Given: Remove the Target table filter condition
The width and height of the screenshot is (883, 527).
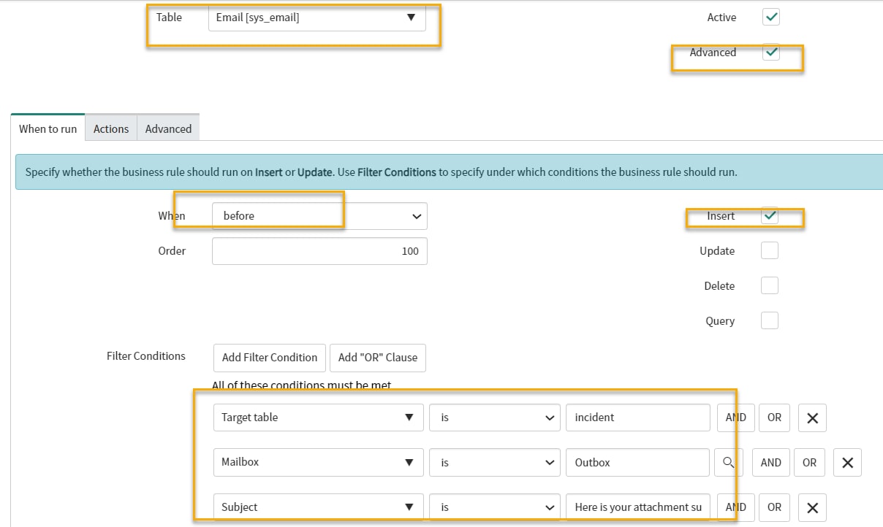Looking at the screenshot, I should point(811,417).
